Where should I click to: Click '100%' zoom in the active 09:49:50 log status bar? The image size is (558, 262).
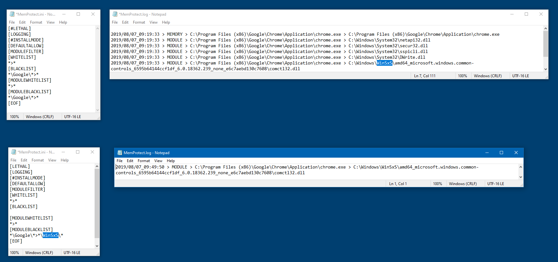click(438, 184)
